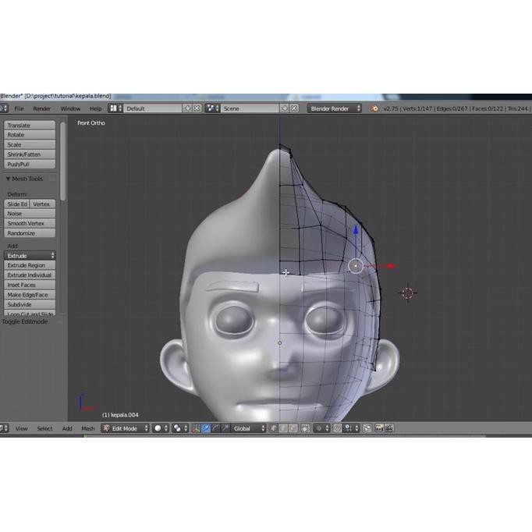Open the Blender Render engine dropdown

pos(334,108)
